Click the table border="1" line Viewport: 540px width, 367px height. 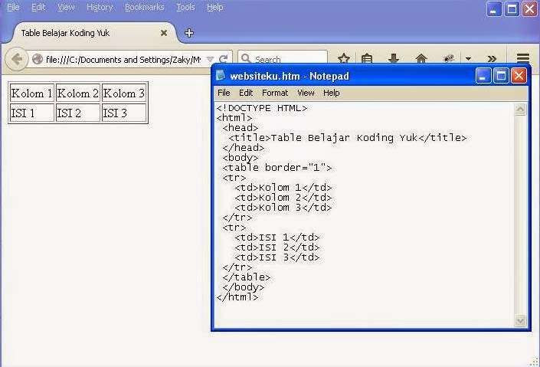(x=277, y=168)
